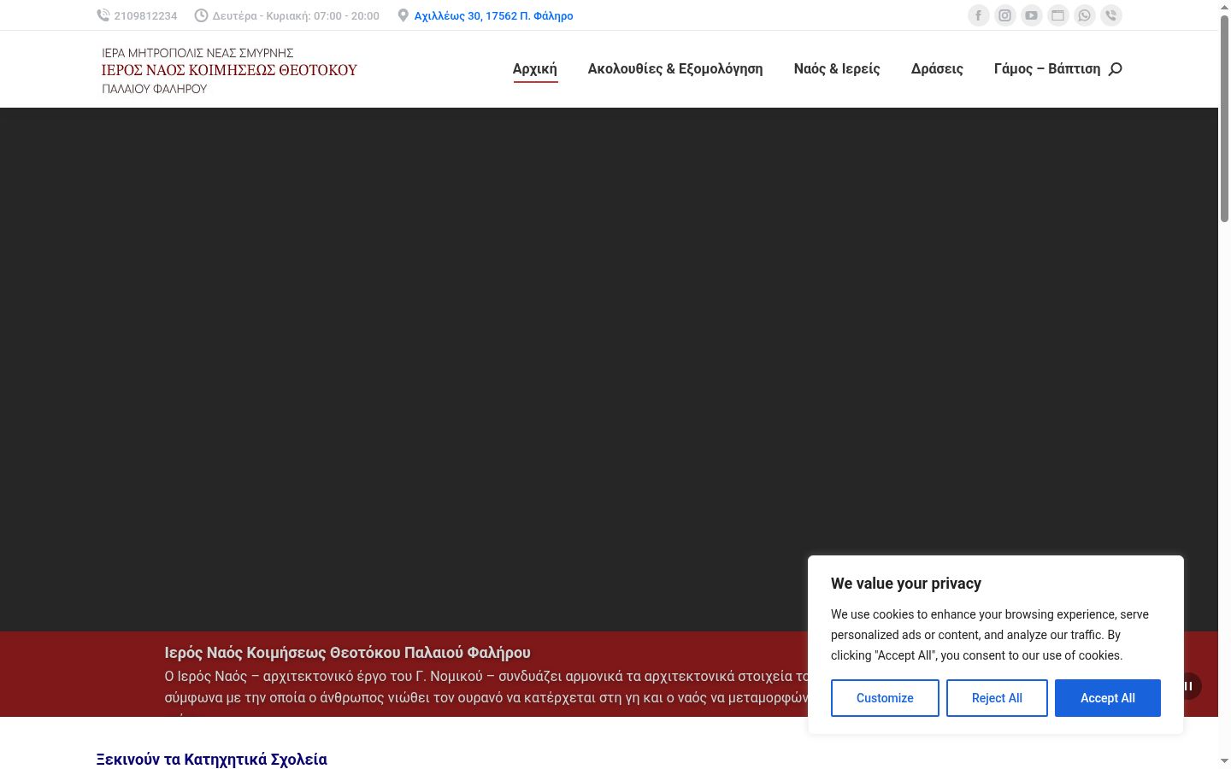Viewport: 1231px width, 769px height.
Task: Click the dark hero slider image
Action: (609, 369)
